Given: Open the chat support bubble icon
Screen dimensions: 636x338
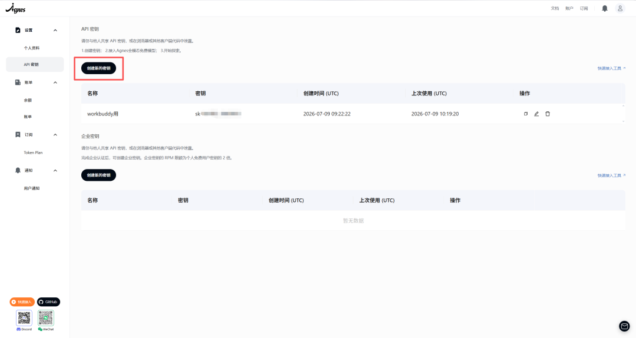Looking at the screenshot, I should click(624, 326).
